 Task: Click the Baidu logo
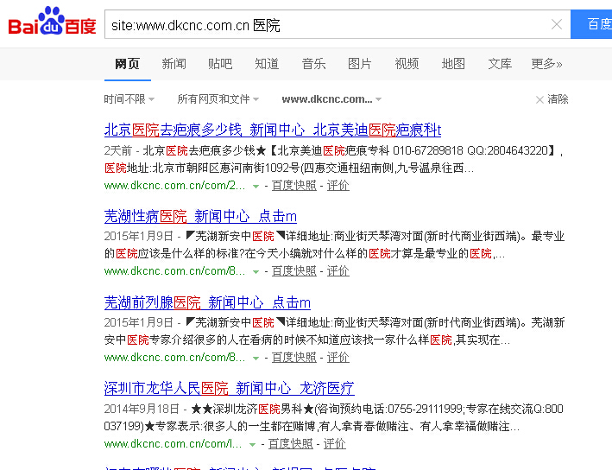click(x=52, y=22)
